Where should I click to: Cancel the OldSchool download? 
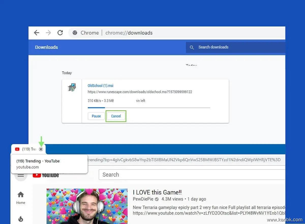tap(116, 116)
